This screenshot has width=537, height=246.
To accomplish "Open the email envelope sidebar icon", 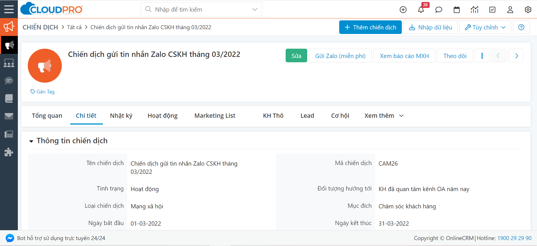I will click(x=9, y=116).
